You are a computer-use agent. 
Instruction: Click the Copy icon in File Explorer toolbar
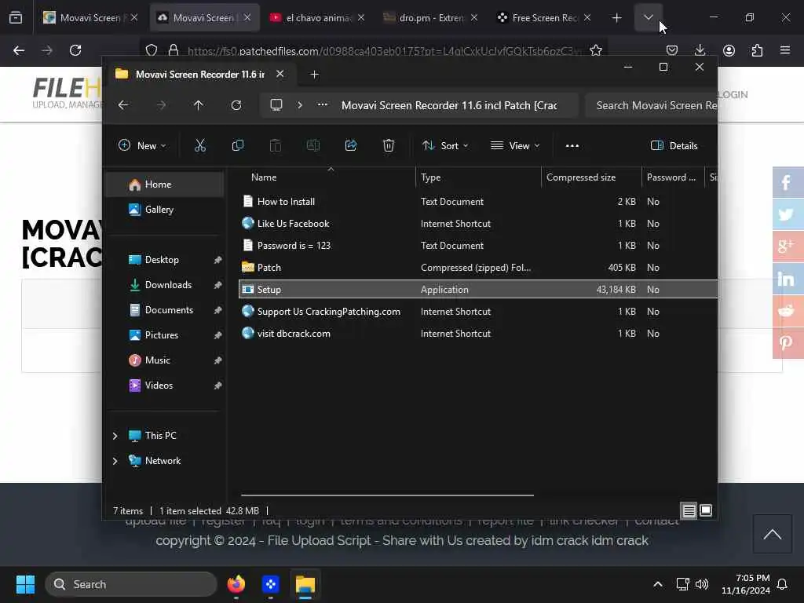click(237, 145)
